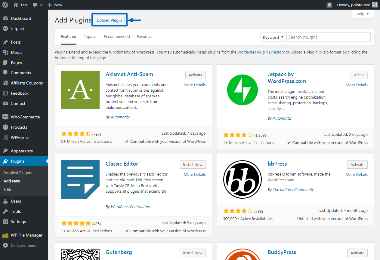This screenshot has height=260, width=380.
Task: Click the Search plugins input field
Action: (328, 37)
